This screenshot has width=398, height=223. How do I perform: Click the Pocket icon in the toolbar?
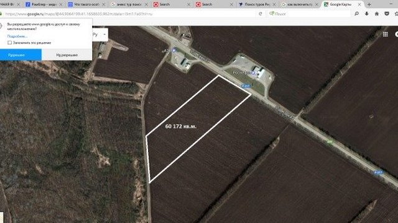[x=387, y=14]
